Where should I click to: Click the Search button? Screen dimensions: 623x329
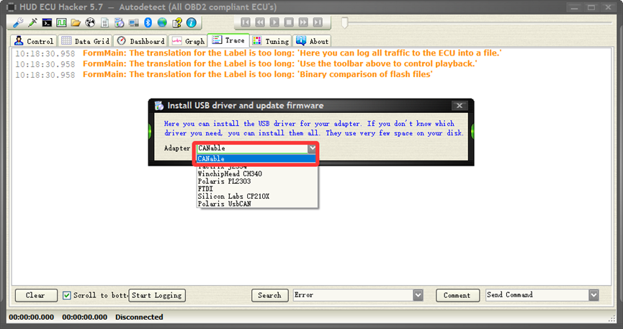[270, 295]
